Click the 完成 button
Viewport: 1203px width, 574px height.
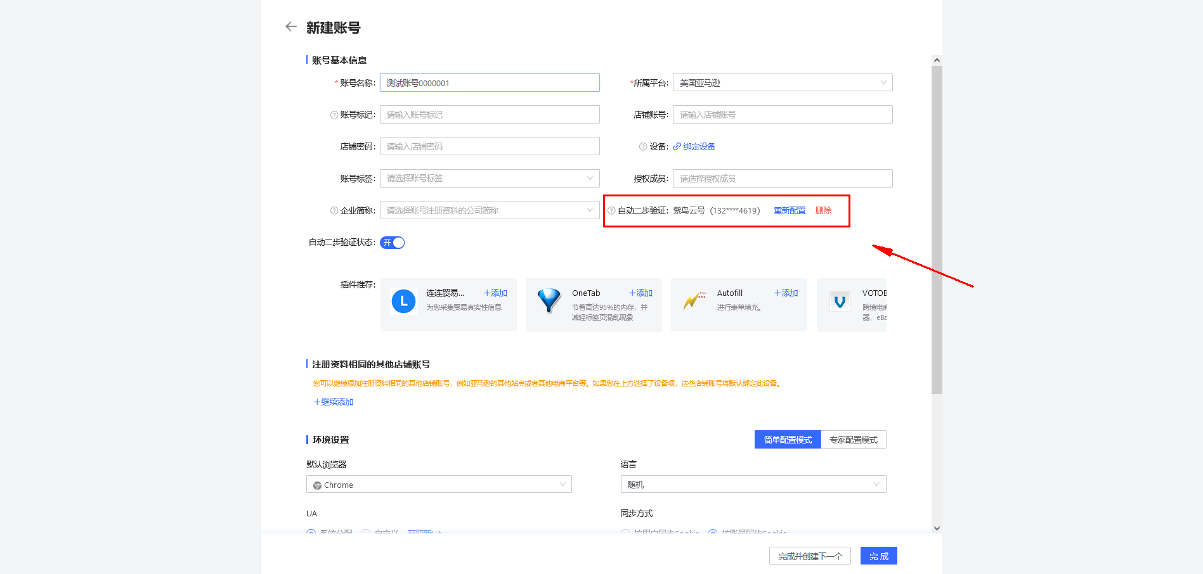878,556
